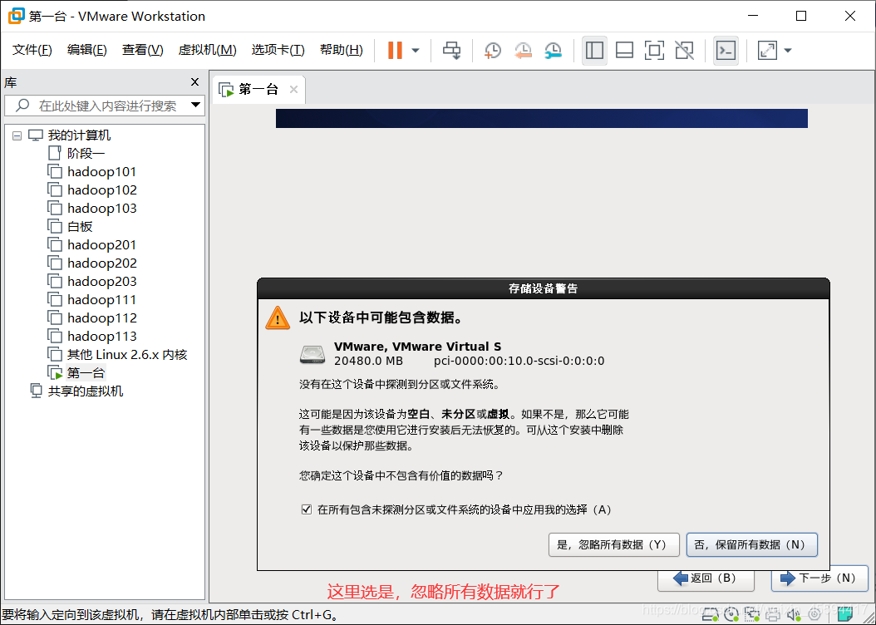Open the 编辑(E) menu

point(87,50)
